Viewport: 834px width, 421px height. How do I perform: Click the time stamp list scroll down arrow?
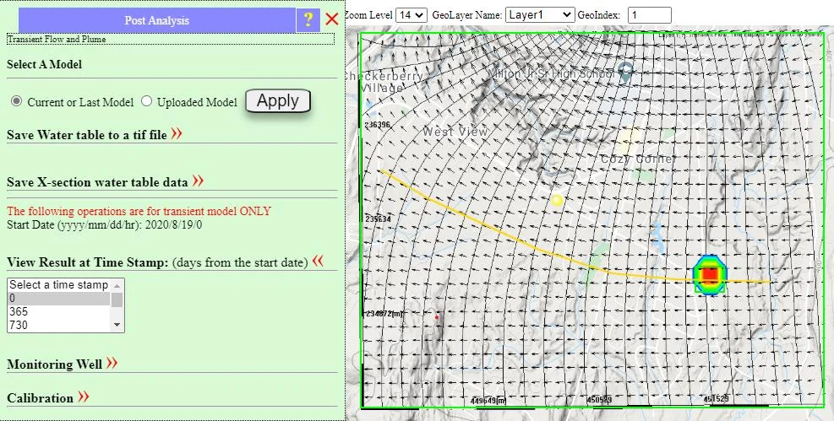(117, 325)
